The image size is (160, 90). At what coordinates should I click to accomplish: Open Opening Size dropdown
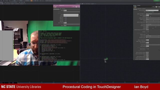(x=153, y=25)
